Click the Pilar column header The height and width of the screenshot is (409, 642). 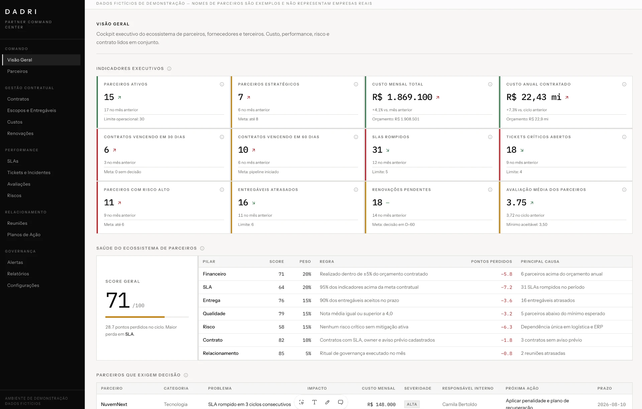[x=209, y=262]
